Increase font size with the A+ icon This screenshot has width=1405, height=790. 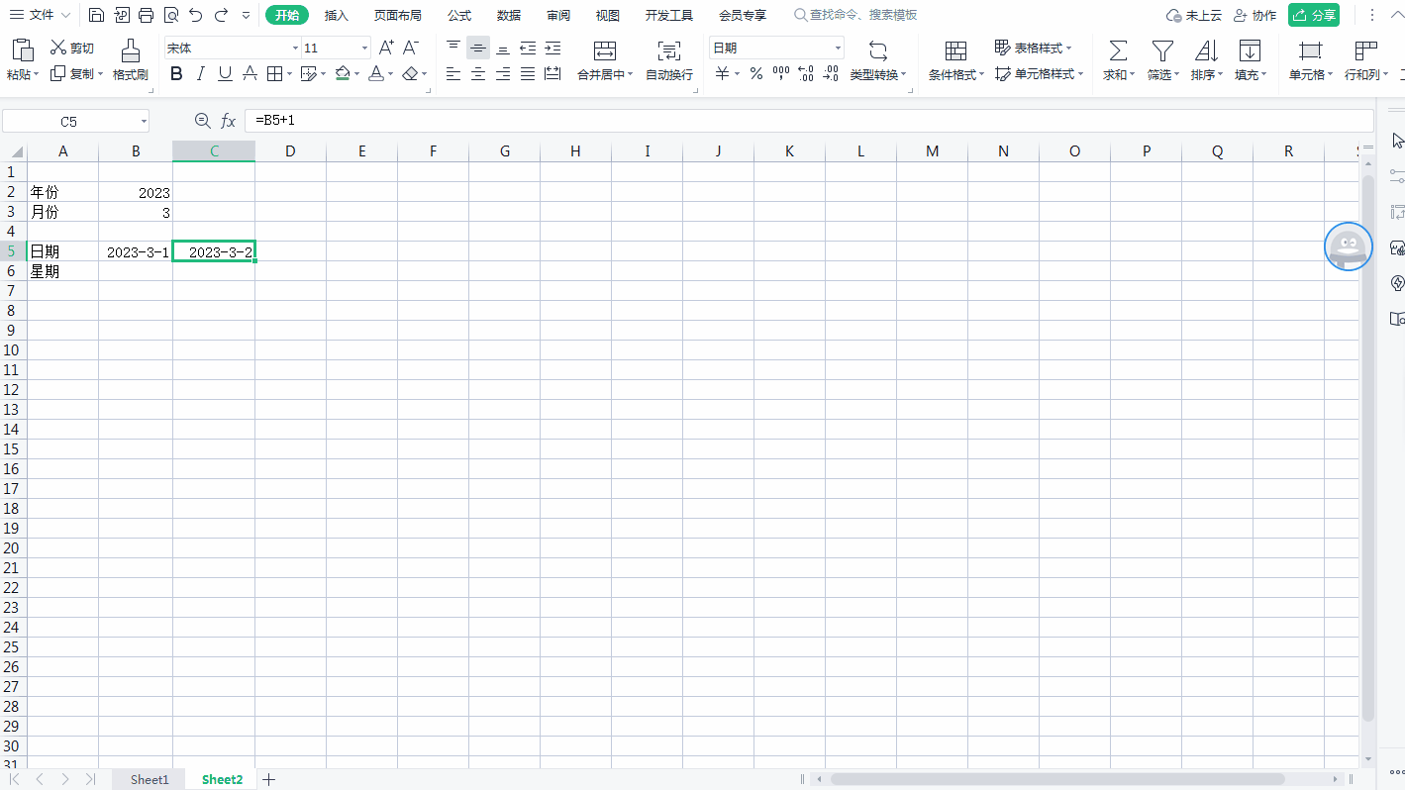point(387,48)
